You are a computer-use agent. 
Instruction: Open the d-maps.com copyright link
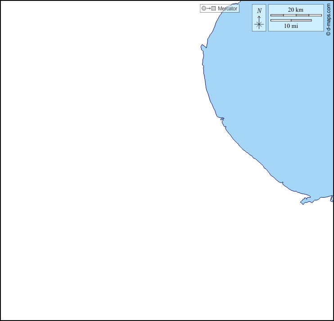[329, 18]
